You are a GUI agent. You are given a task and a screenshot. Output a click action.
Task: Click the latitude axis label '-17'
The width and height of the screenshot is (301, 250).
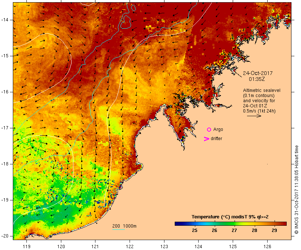5,128
